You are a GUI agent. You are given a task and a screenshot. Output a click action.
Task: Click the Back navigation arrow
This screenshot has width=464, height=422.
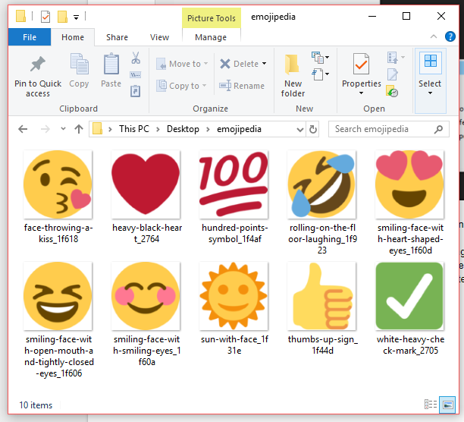click(23, 129)
